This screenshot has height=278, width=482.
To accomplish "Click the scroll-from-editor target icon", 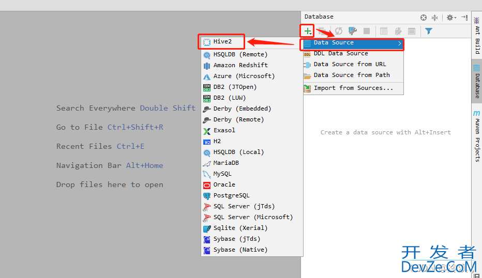I will (x=424, y=18).
